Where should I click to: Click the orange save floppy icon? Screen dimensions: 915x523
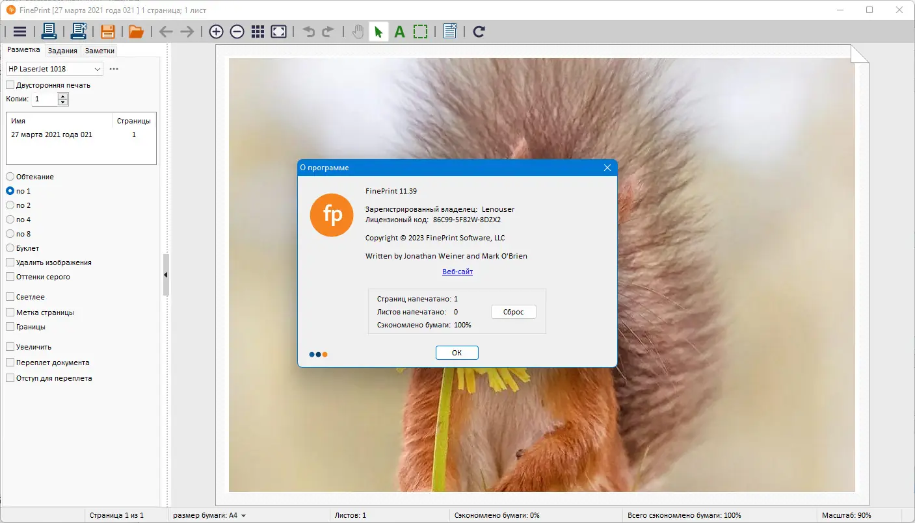[108, 31]
